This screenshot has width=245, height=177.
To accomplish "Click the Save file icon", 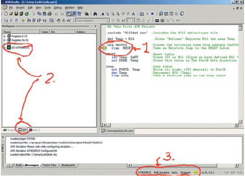I will pyautogui.click(x=16, y=14).
